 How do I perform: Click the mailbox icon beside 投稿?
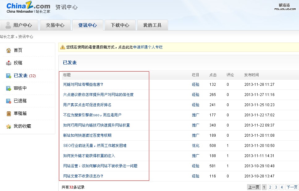[x=9, y=63]
